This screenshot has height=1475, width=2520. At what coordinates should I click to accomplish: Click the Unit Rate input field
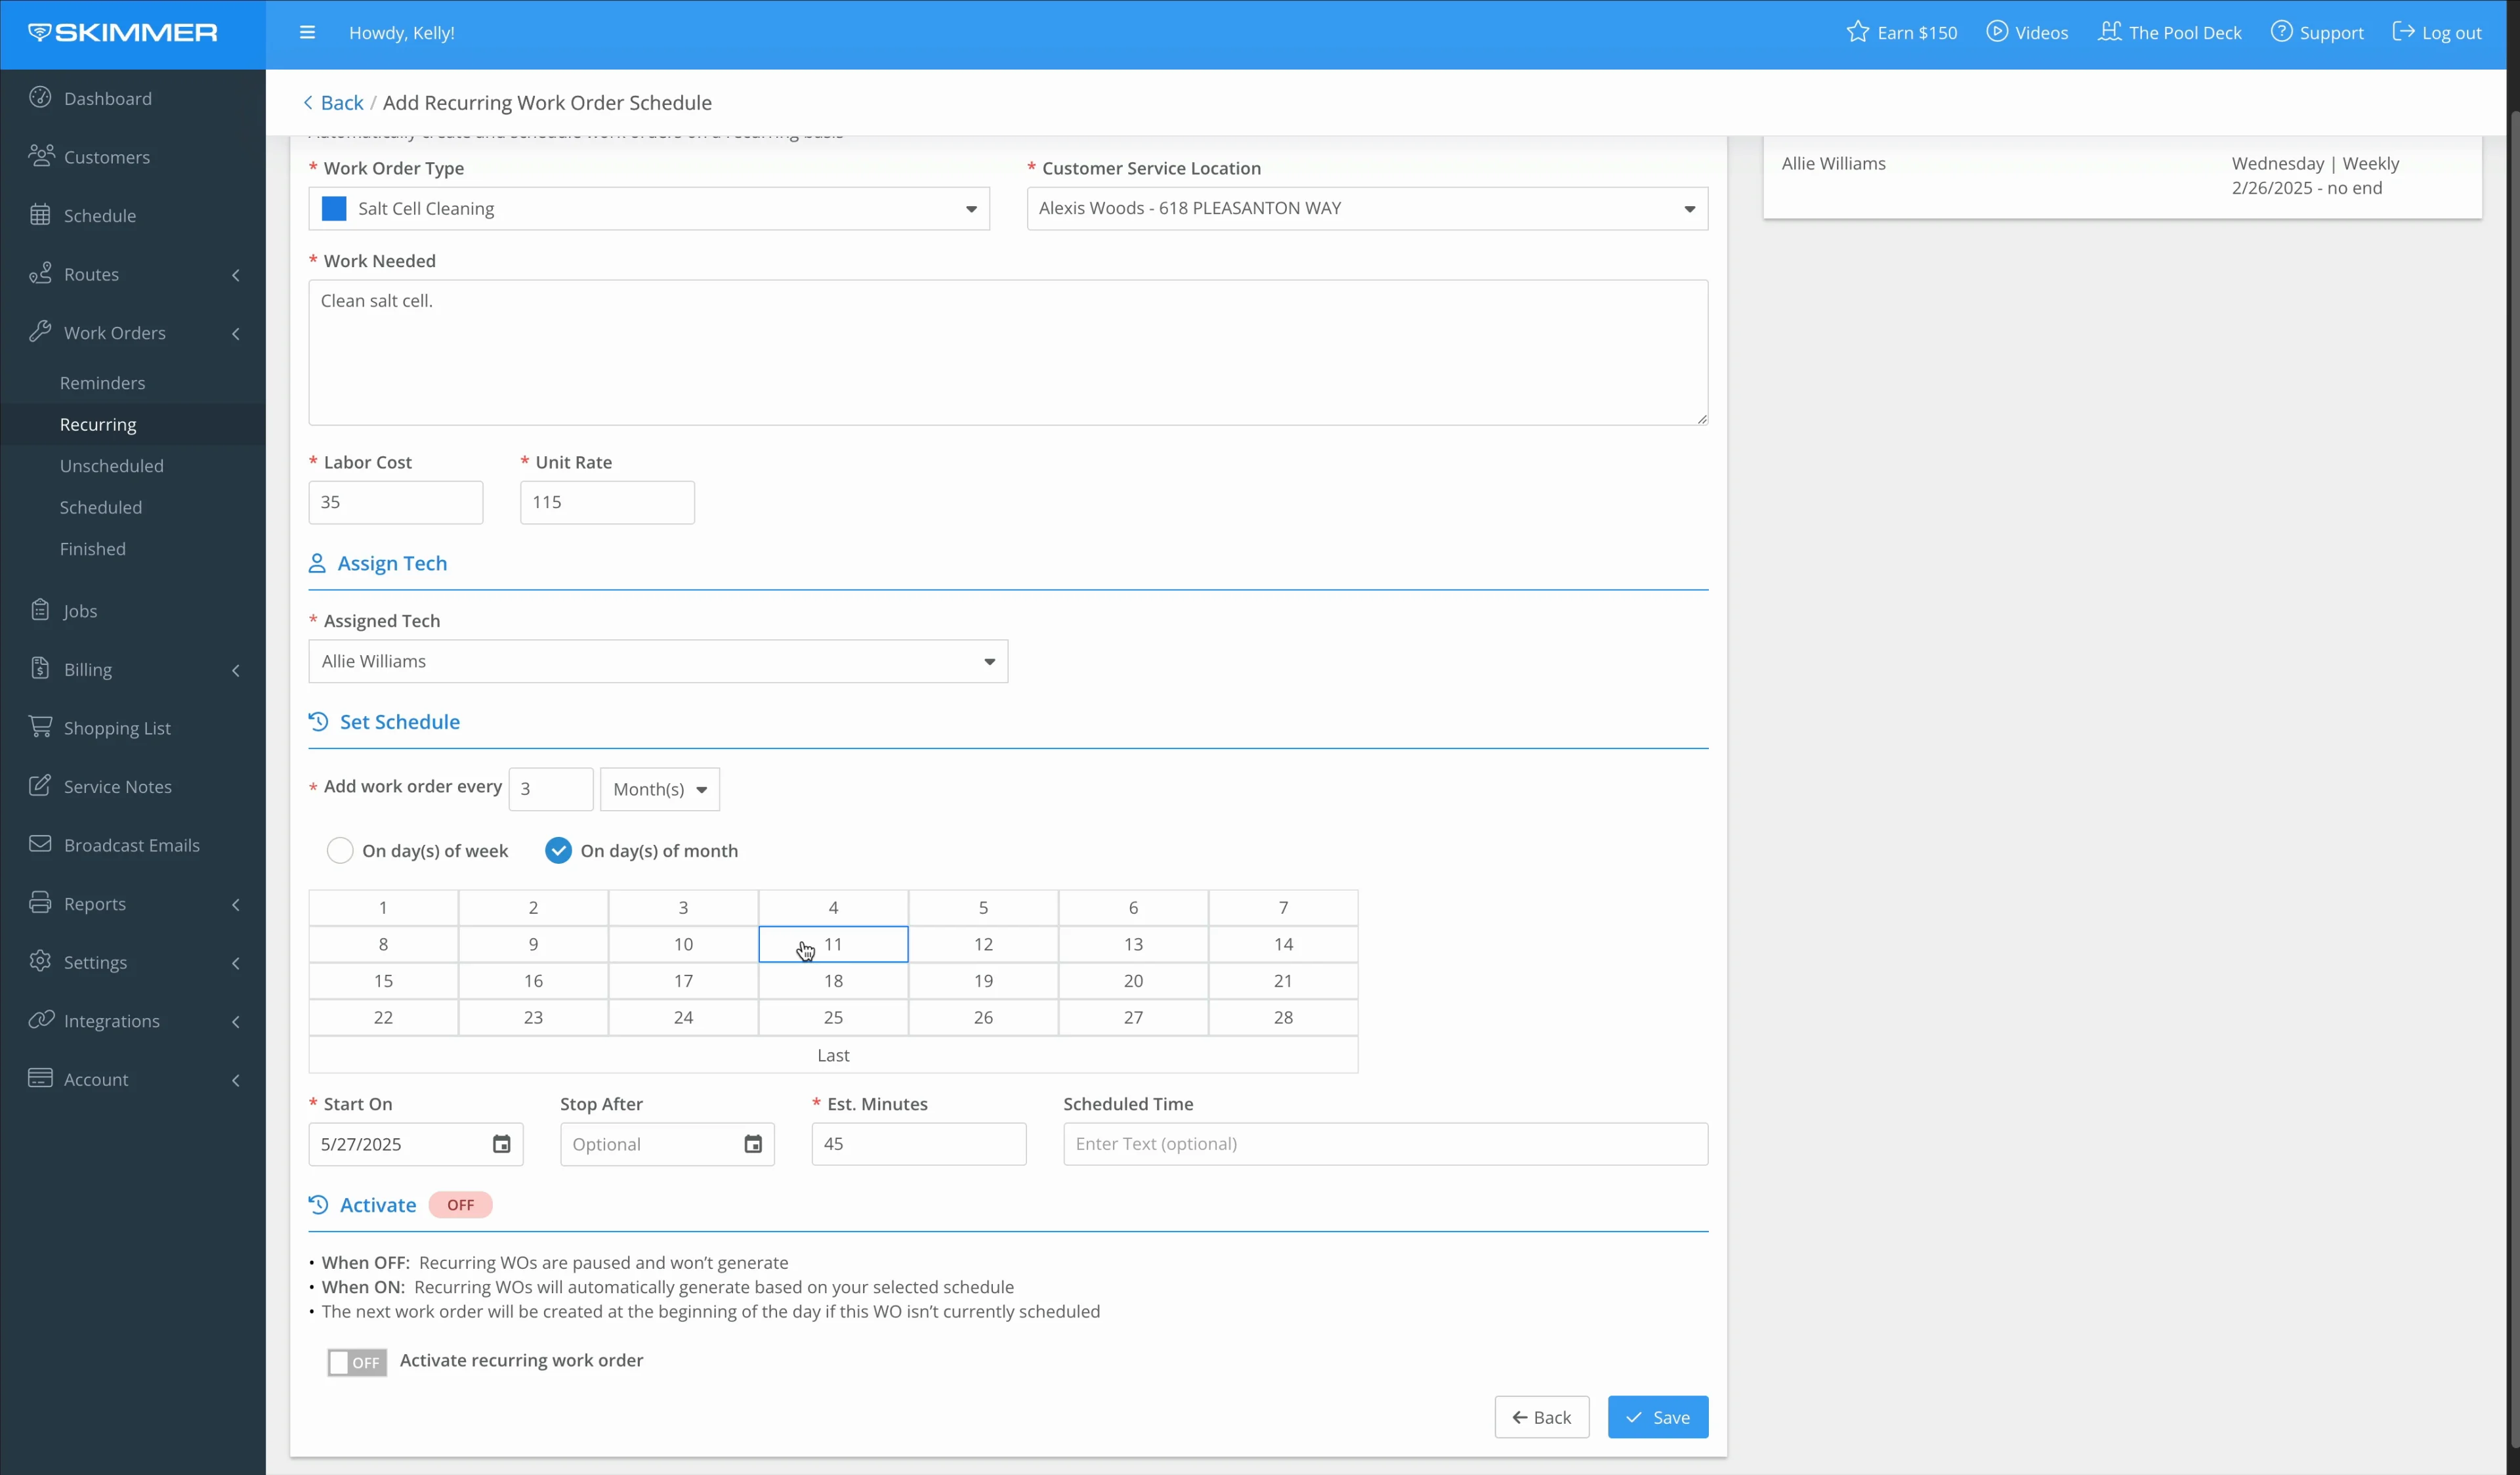point(607,502)
